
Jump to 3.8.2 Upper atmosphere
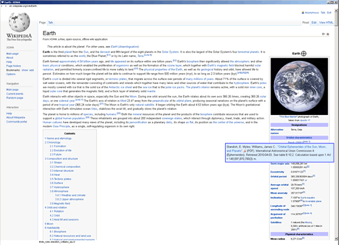(x=69, y=200)
